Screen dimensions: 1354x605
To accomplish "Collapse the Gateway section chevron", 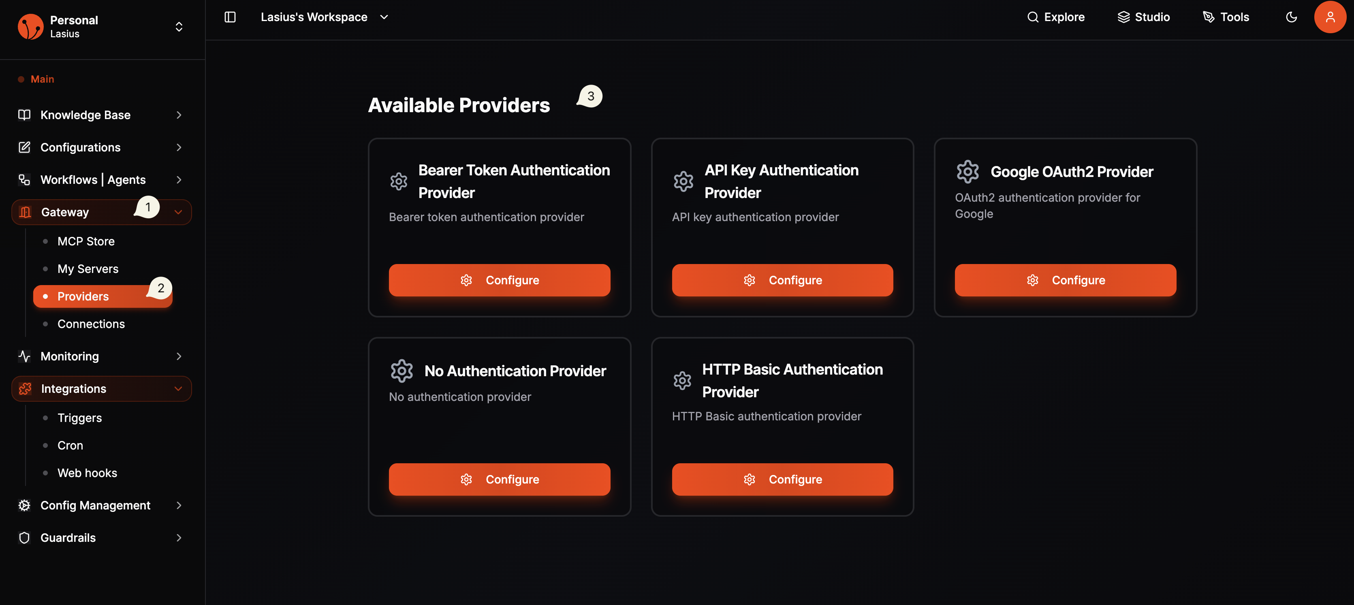I will (179, 212).
